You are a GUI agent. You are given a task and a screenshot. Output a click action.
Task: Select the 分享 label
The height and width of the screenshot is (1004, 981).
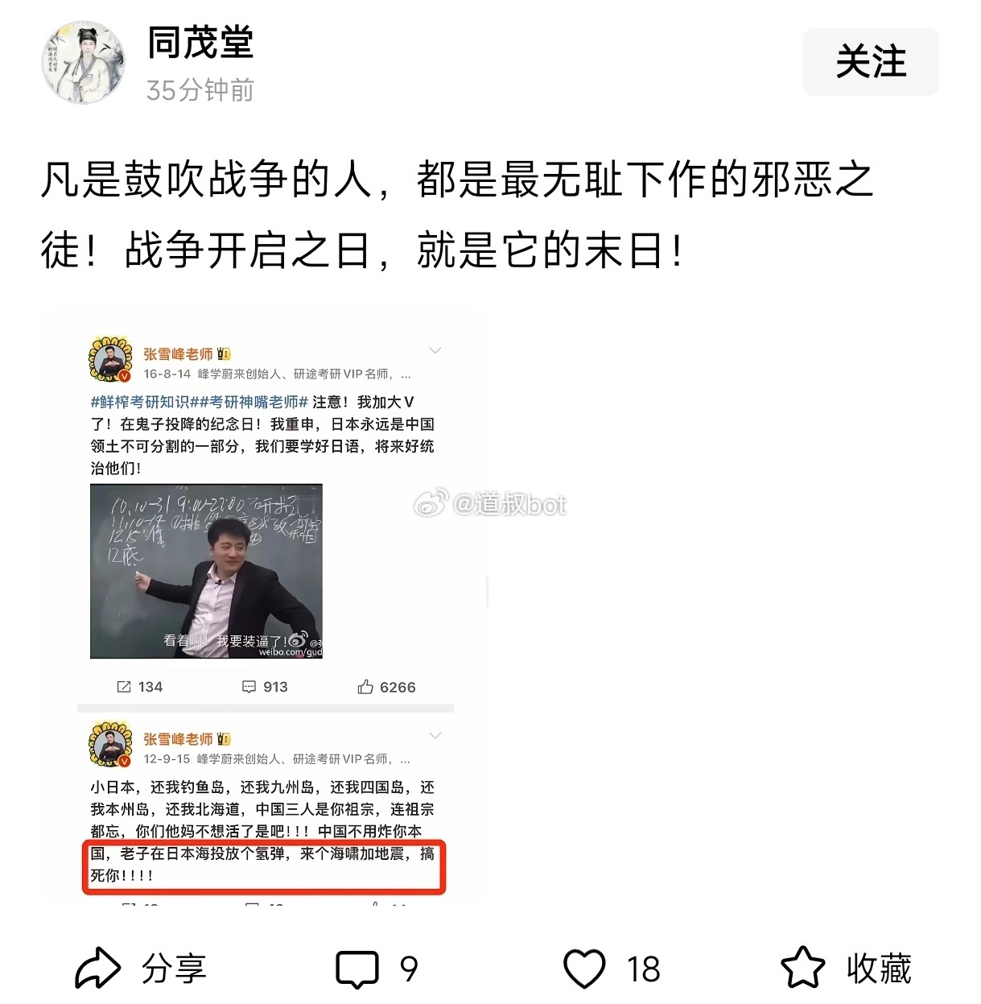(x=174, y=969)
